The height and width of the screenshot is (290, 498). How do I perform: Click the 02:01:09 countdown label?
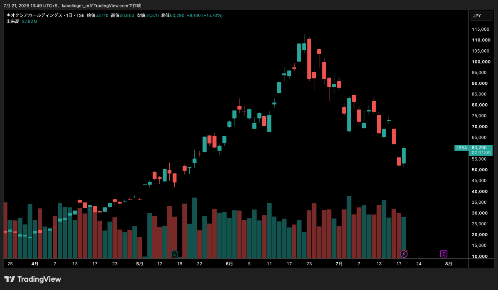[481, 153]
